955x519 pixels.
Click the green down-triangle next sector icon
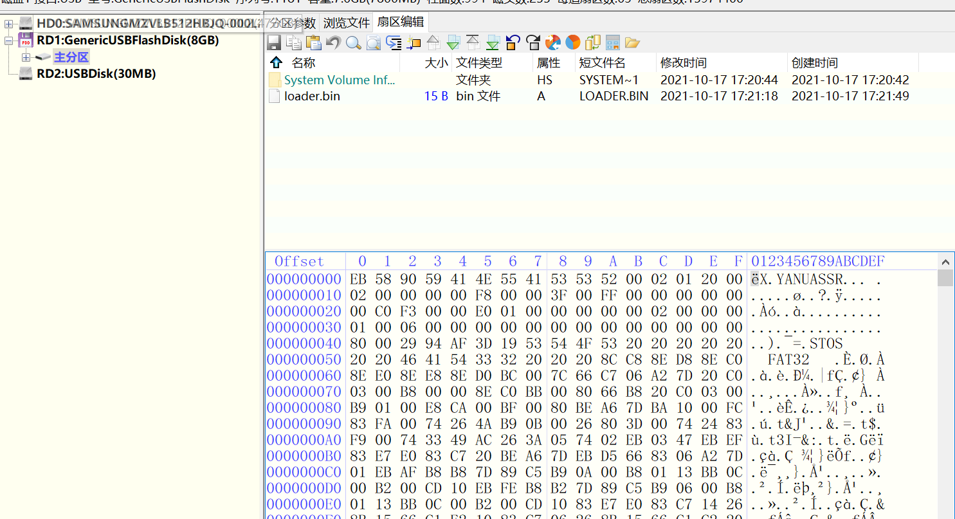click(453, 42)
